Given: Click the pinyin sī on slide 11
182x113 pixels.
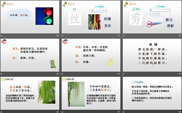Looking at the screenshot, I should click(x=75, y=9).
